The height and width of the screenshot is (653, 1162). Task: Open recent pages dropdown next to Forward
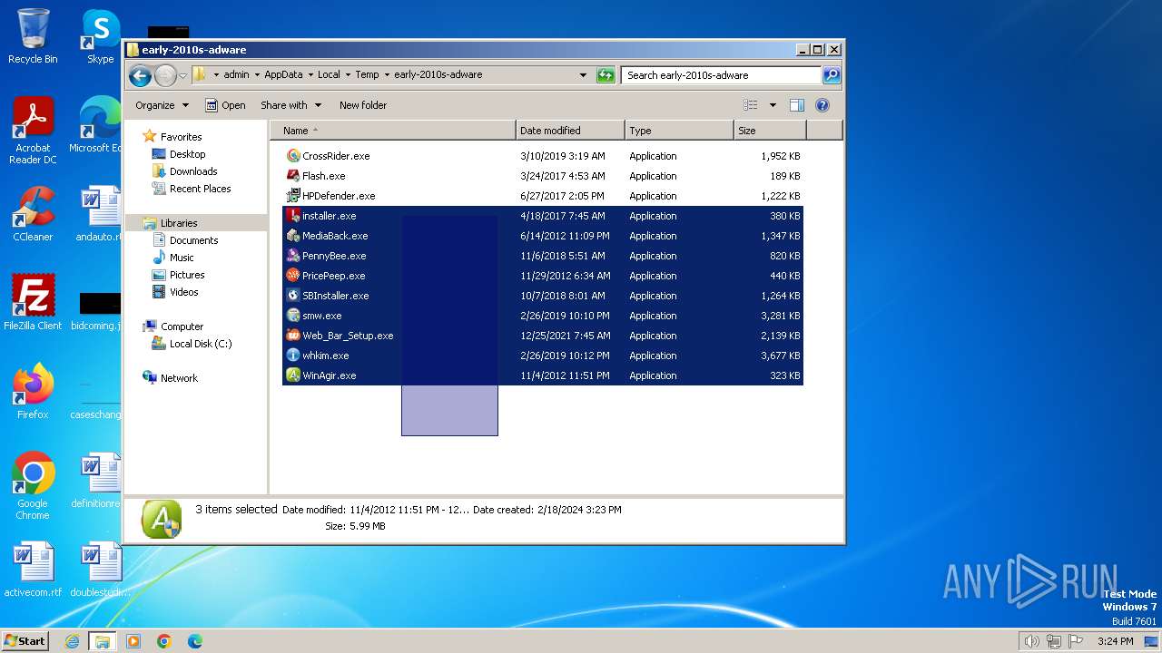[182, 75]
